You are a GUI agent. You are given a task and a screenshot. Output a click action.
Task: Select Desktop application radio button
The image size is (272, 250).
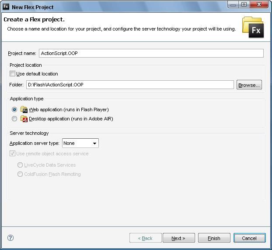(x=14, y=119)
